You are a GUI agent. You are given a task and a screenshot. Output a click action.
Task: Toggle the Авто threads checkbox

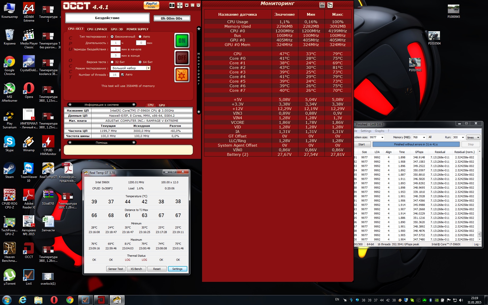point(123,74)
